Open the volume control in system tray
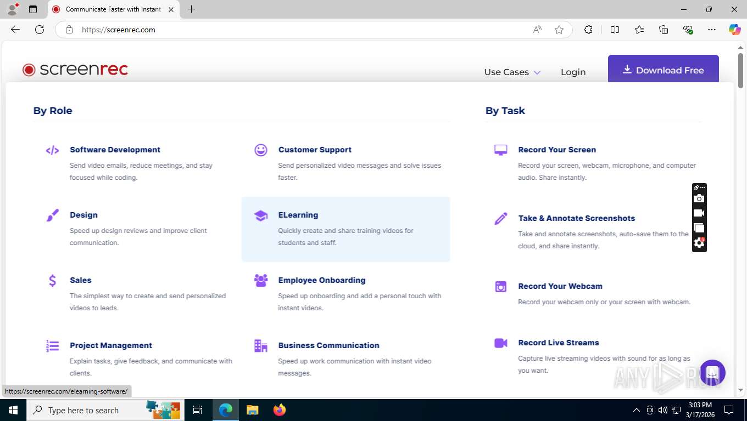 coord(663,410)
